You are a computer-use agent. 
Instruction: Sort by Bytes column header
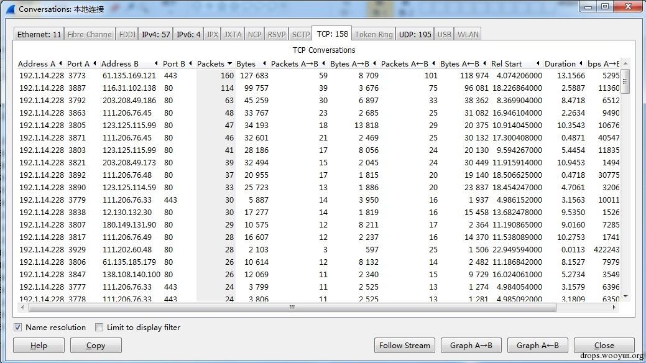[246, 64]
